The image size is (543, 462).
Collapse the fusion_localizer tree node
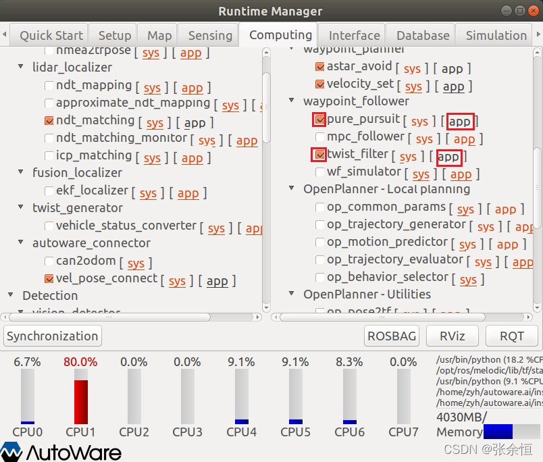(21, 172)
